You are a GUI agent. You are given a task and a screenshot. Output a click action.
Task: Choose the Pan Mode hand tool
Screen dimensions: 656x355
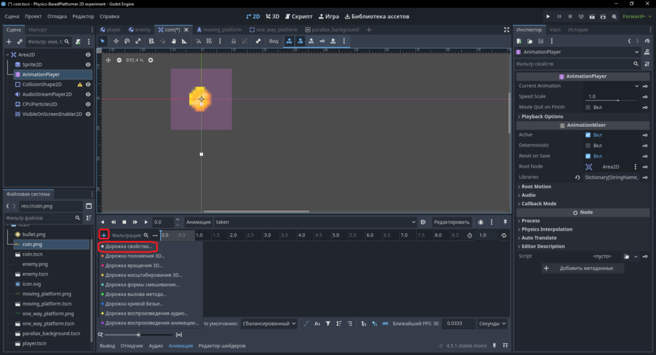pyautogui.click(x=174, y=41)
